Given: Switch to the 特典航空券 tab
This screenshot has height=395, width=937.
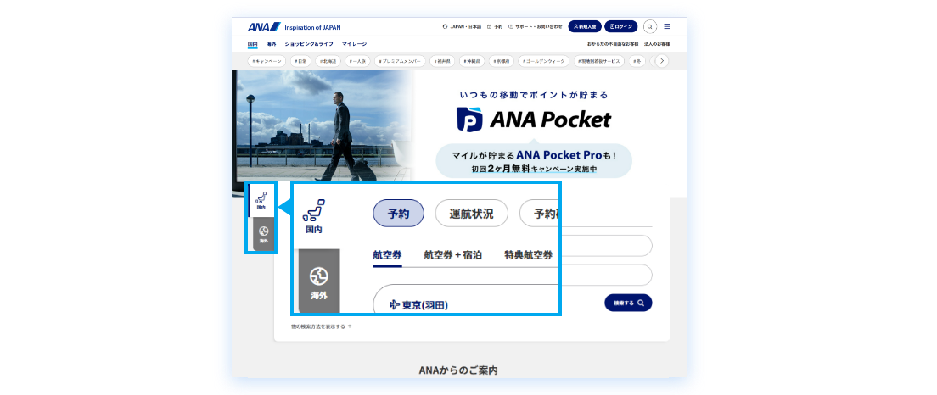Looking at the screenshot, I should coord(528,255).
